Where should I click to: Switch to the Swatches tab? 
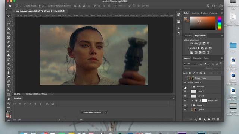[x=195, y=13]
